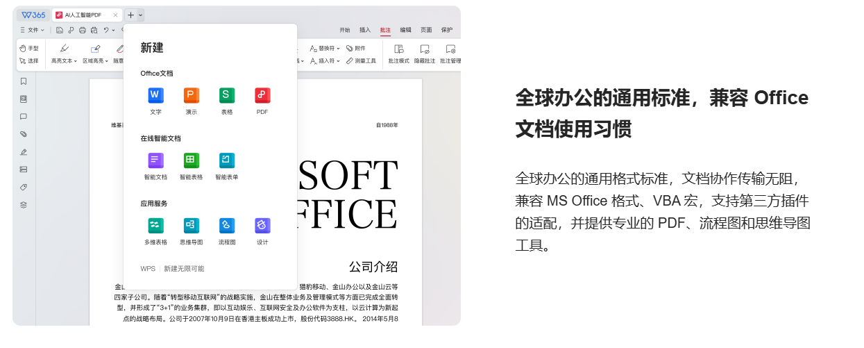Create a new 演示 presentation
Image resolution: width=864 pixels, height=348 pixels.
[x=191, y=96]
